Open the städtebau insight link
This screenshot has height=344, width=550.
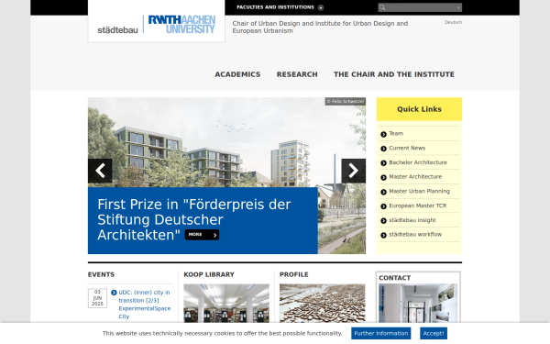[x=412, y=220]
